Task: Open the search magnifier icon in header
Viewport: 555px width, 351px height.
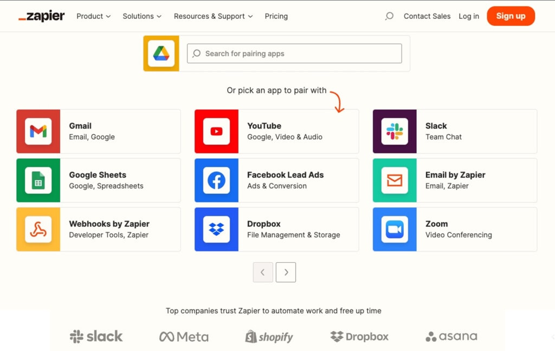Action: [389, 16]
